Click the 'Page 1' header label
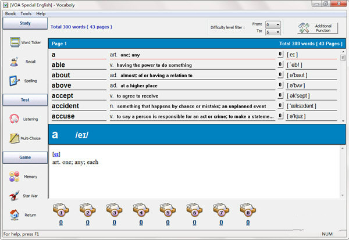Viewport: 349px width, 240px height. click(59, 44)
